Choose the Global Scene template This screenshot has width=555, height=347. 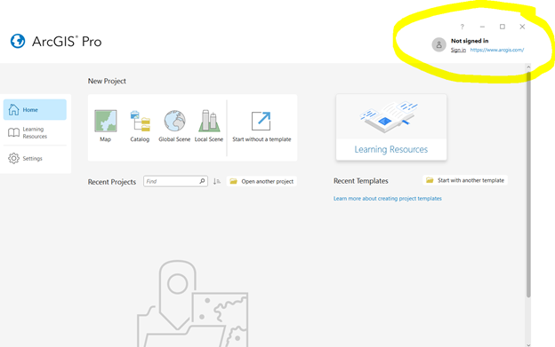tap(174, 126)
